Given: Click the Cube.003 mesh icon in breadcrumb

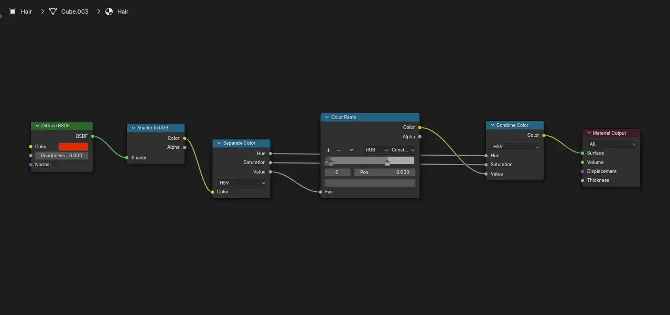Looking at the screenshot, I should [x=53, y=12].
